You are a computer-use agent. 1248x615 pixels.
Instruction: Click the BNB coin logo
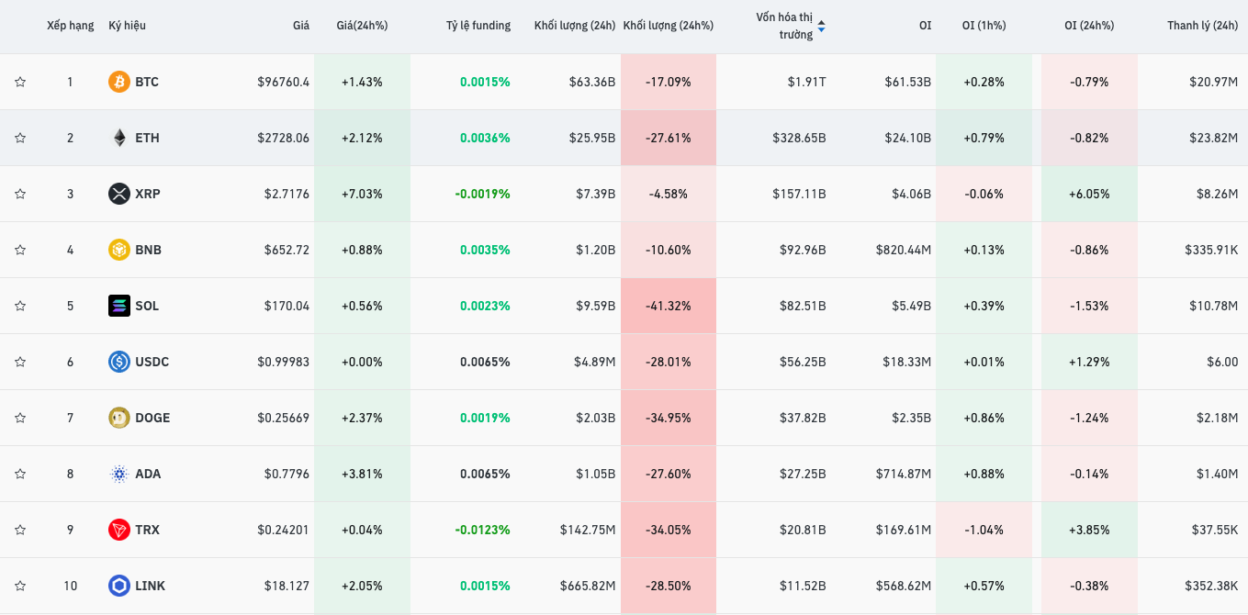(x=119, y=250)
